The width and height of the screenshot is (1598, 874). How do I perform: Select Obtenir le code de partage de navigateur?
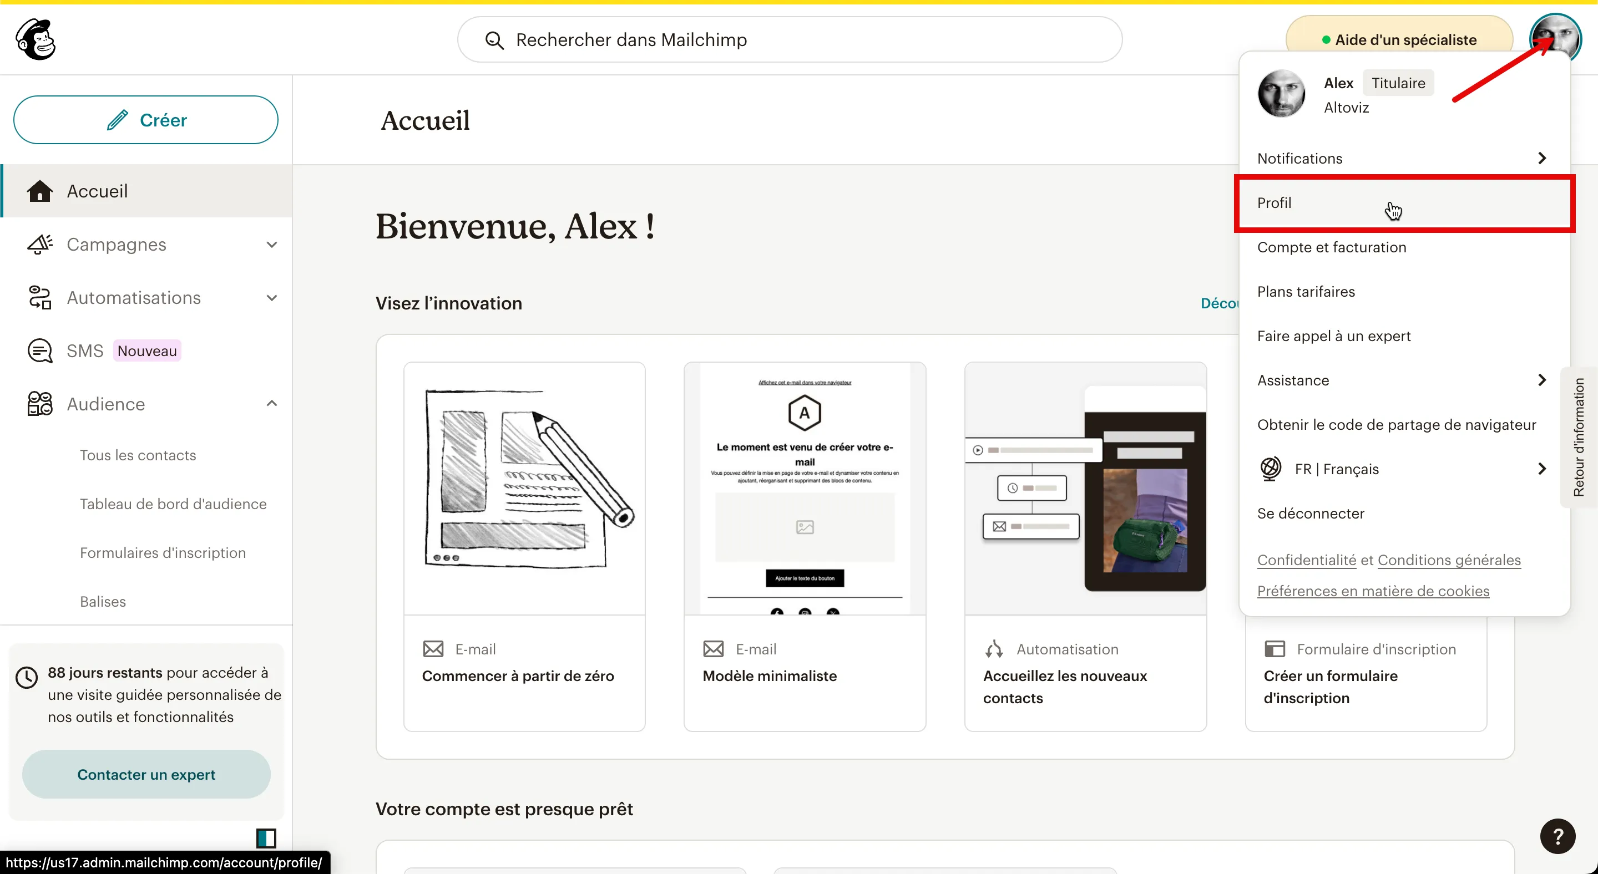(1404, 425)
